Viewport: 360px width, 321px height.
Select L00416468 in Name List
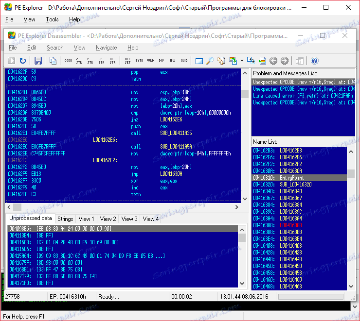(x=299, y=287)
